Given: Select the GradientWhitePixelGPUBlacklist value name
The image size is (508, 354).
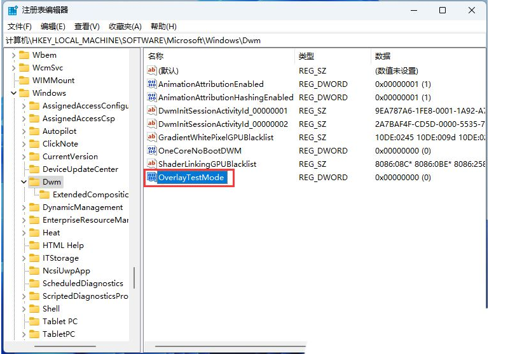Looking at the screenshot, I should click(216, 138).
